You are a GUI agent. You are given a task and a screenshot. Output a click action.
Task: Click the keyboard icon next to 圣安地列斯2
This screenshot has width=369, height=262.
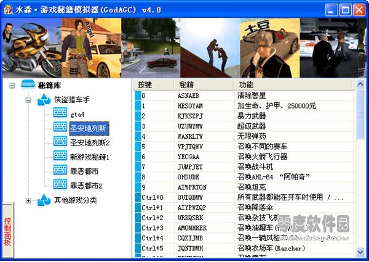click(60, 141)
